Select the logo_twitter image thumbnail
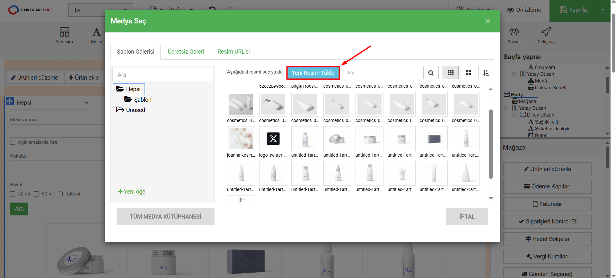Image resolution: width=616 pixels, height=278 pixels. tap(273, 139)
